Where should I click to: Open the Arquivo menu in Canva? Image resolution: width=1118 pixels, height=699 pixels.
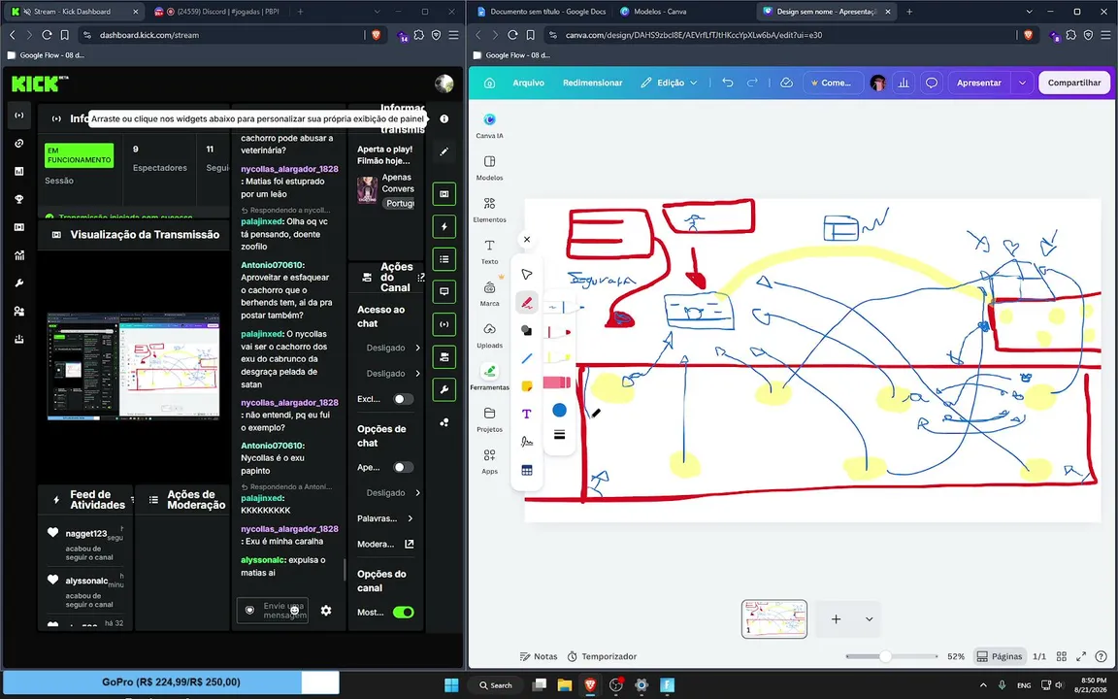pos(528,83)
